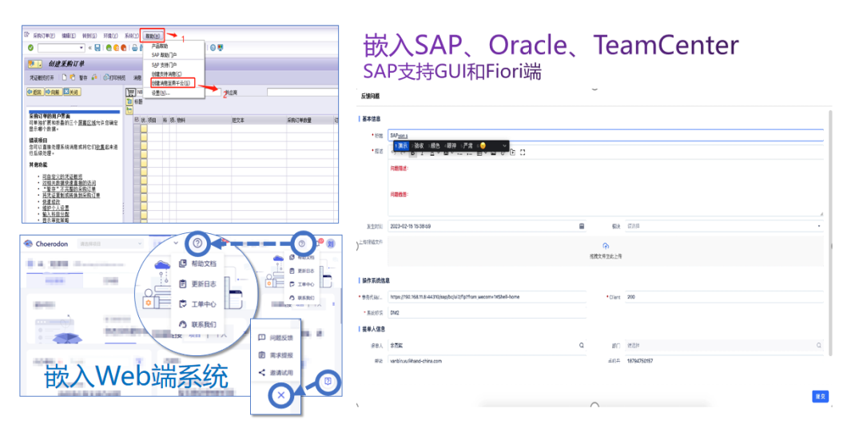
Task: Close the floating menu with the circled X
Action: pyautogui.click(x=279, y=394)
